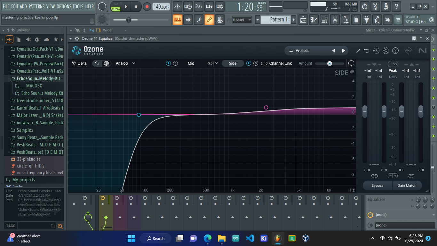Image resolution: width=437 pixels, height=246 pixels.
Task: Open the Ozone plugin gear options
Action: [77, 38]
